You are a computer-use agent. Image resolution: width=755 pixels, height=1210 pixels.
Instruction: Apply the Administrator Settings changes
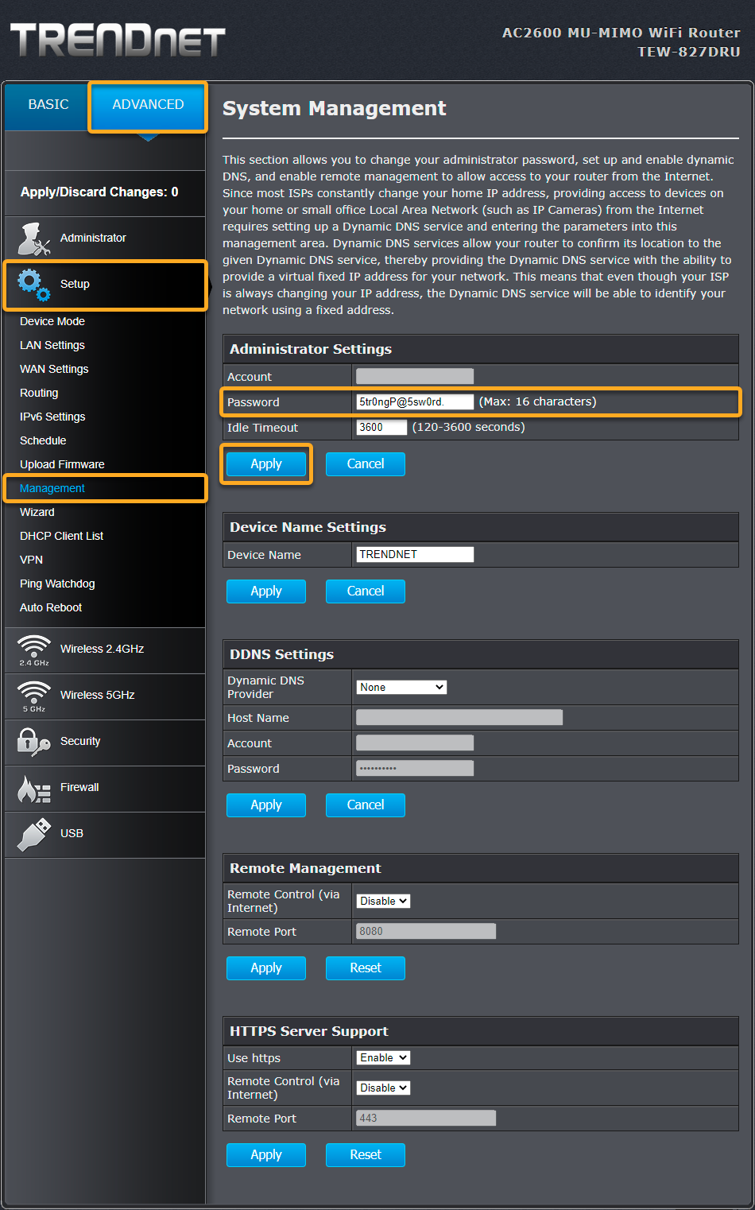coord(266,464)
